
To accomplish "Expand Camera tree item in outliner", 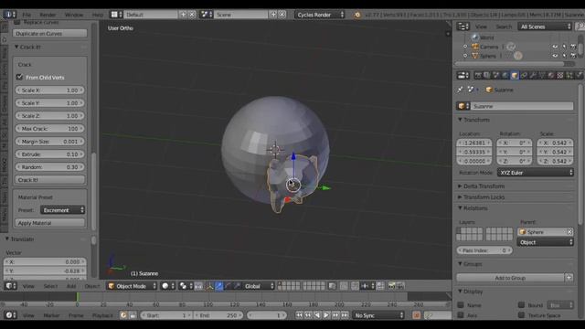I will pos(465,47).
